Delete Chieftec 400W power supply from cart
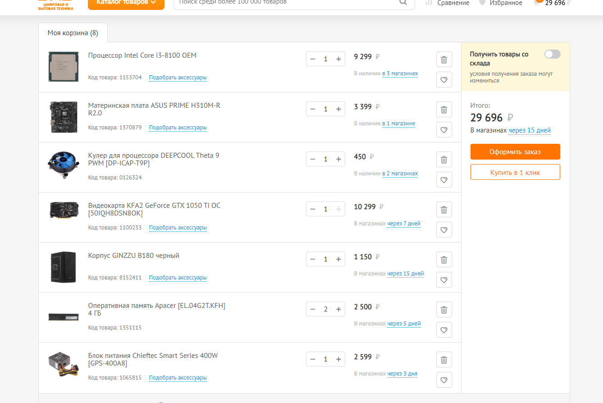The width and height of the screenshot is (603, 403). click(x=444, y=360)
